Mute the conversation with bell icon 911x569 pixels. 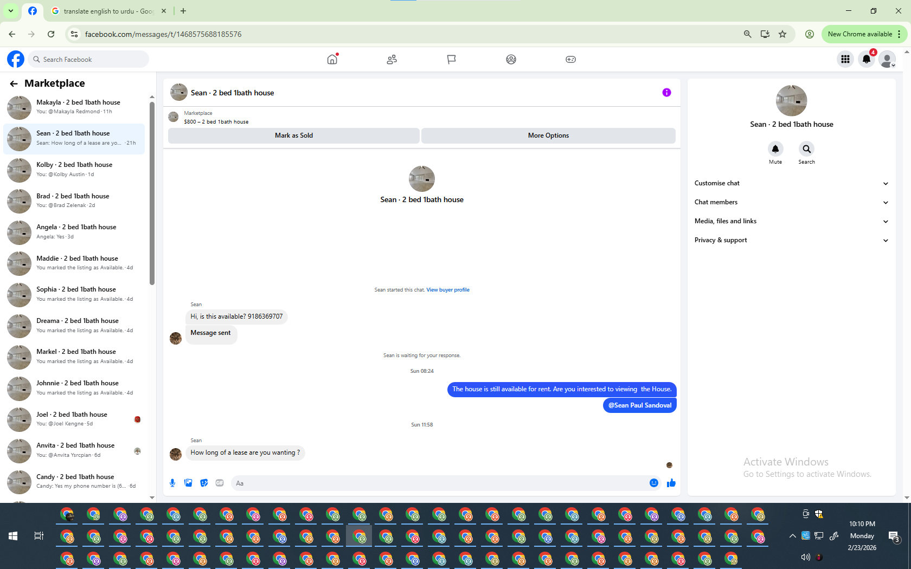point(775,149)
